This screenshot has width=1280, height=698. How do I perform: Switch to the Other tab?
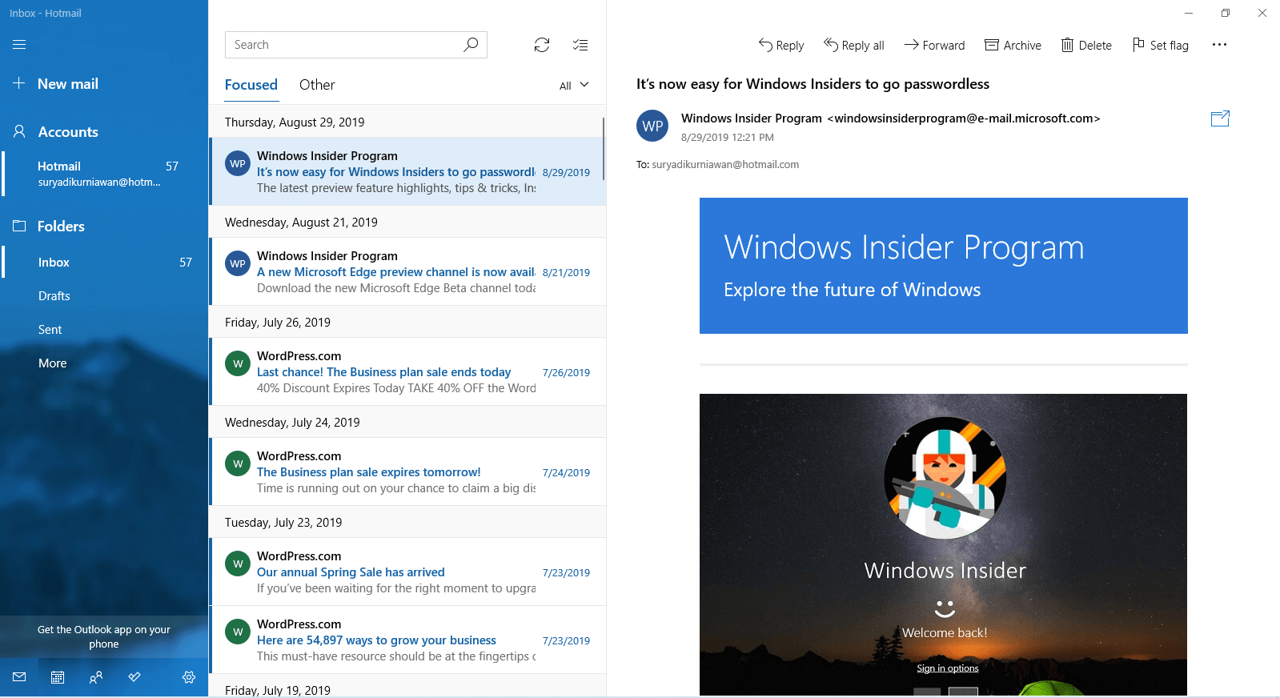tap(317, 85)
